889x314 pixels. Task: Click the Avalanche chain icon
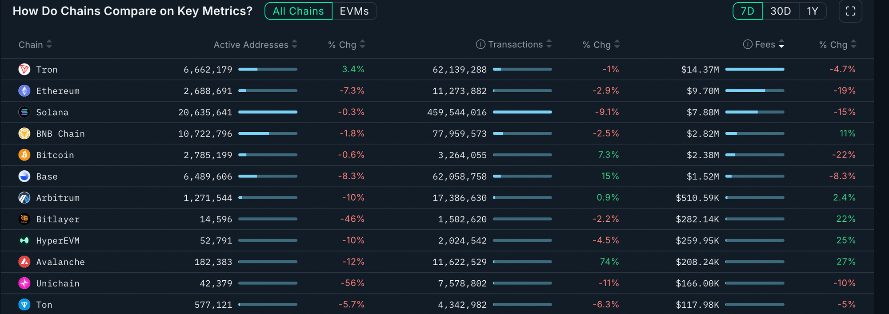coord(24,262)
